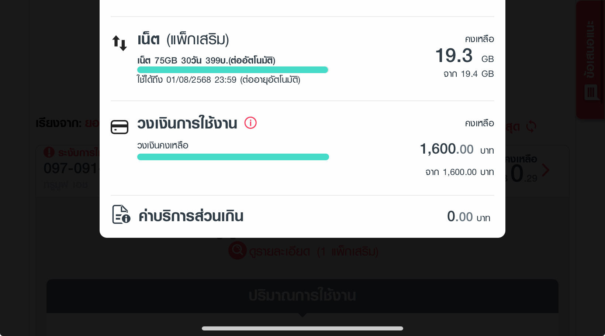
Task: Expand details with the red chevron arrow
Action: click(545, 170)
